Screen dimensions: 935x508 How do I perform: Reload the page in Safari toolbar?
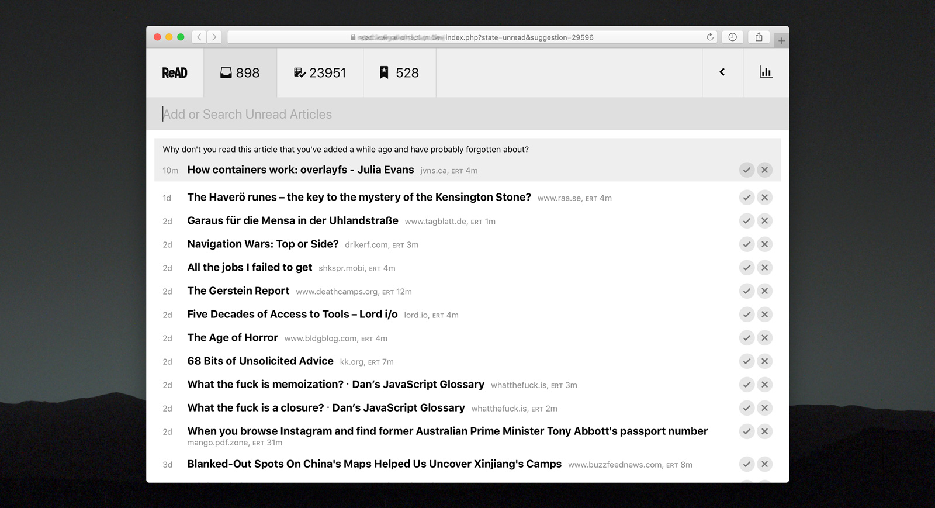tap(710, 37)
